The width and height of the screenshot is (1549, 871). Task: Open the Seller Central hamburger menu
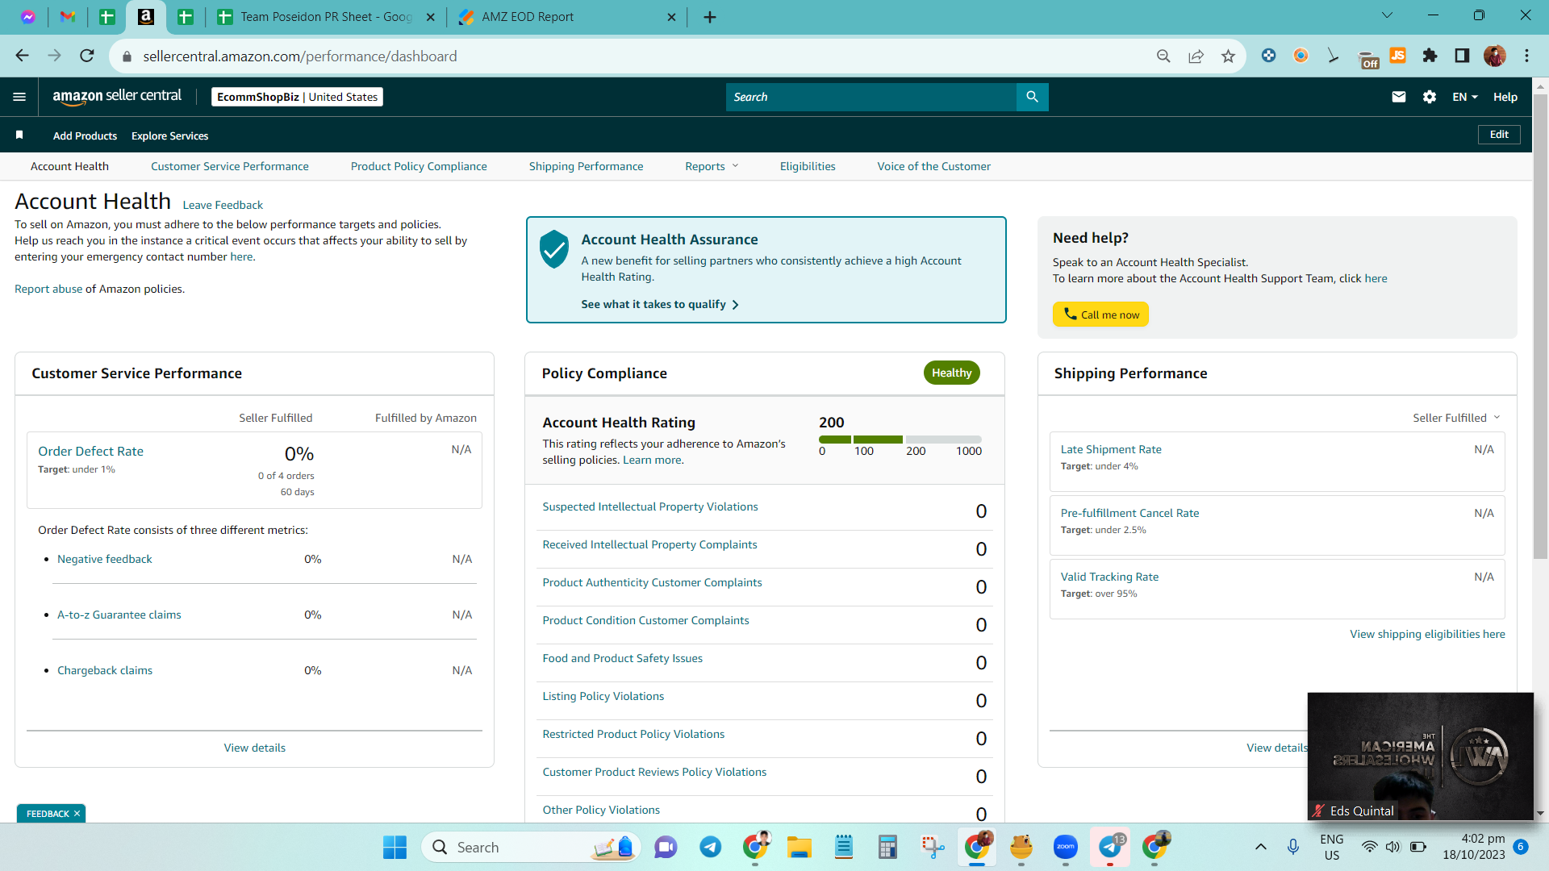coord(19,97)
